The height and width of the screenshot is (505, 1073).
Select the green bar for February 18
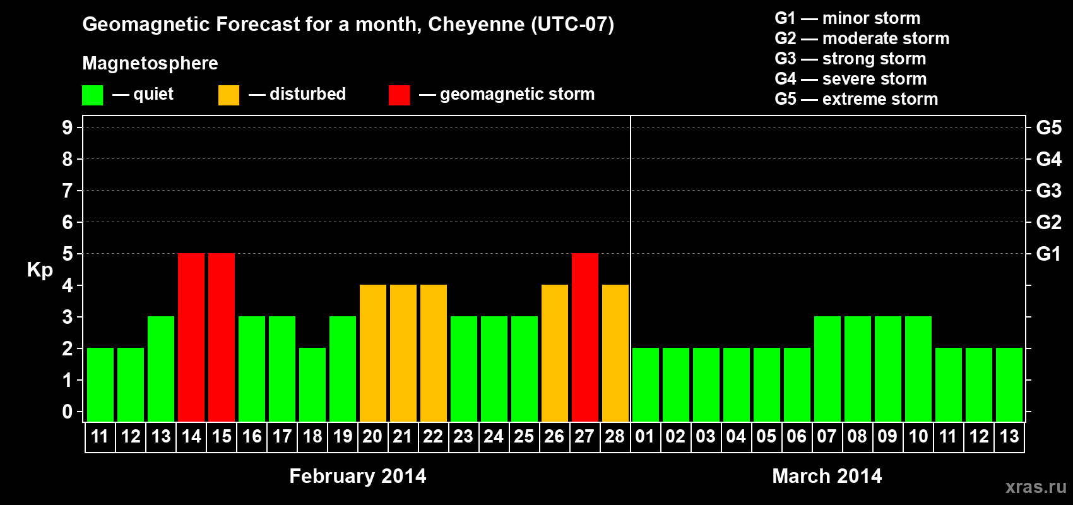(x=312, y=384)
